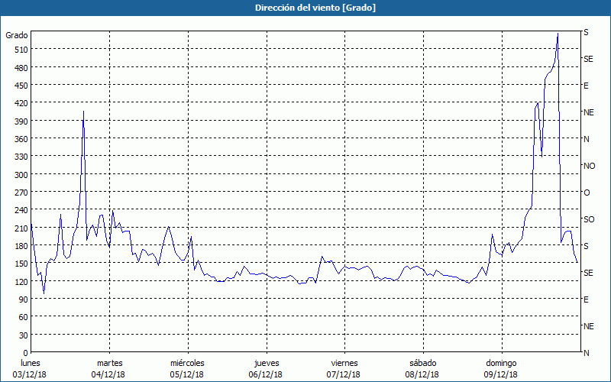
Task: Select the 270 degree axis value
Action: pyautogui.click(x=21, y=193)
